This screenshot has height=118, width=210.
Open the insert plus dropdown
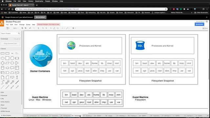tap(74, 28)
